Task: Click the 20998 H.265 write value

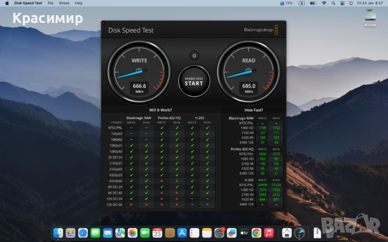Action: click(263, 185)
